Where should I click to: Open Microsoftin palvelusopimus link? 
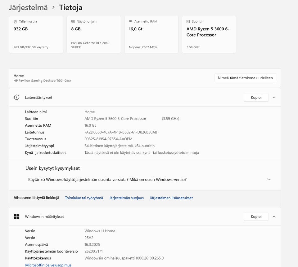click(48, 265)
